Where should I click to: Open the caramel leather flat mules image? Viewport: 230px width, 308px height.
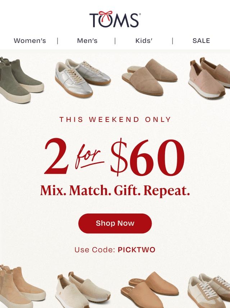coord(150,290)
